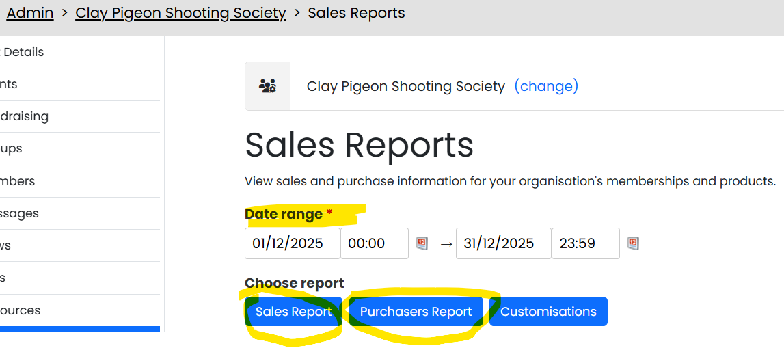Screen dimensions: 784x348
Task: Open Details in the sidebar menu
Action: click(x=23, y=52)
